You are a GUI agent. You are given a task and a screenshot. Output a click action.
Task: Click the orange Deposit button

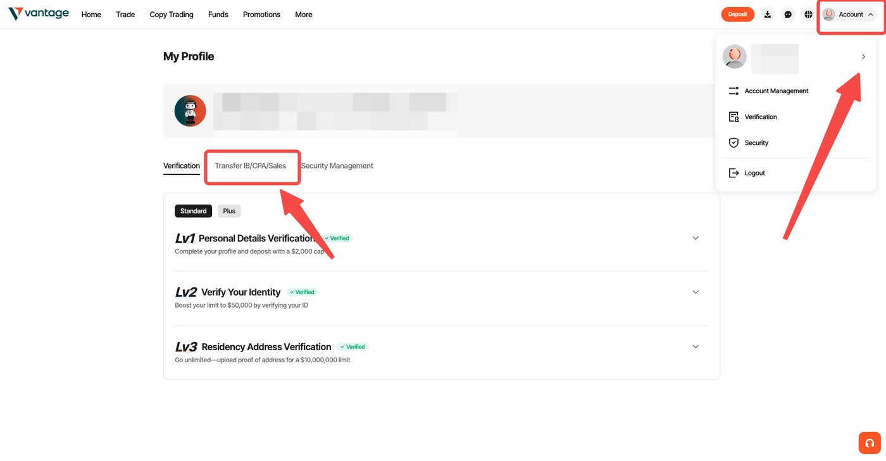click(738, 15)
